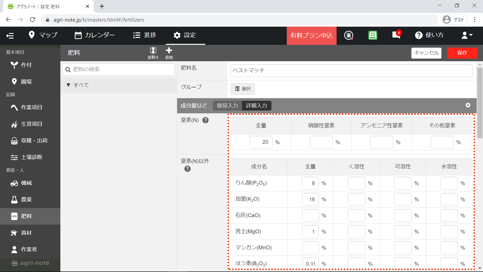This screenshot has height=272, width=483.
Task: Collapse the sidebar with the menu icon
Action: point(10,36)
